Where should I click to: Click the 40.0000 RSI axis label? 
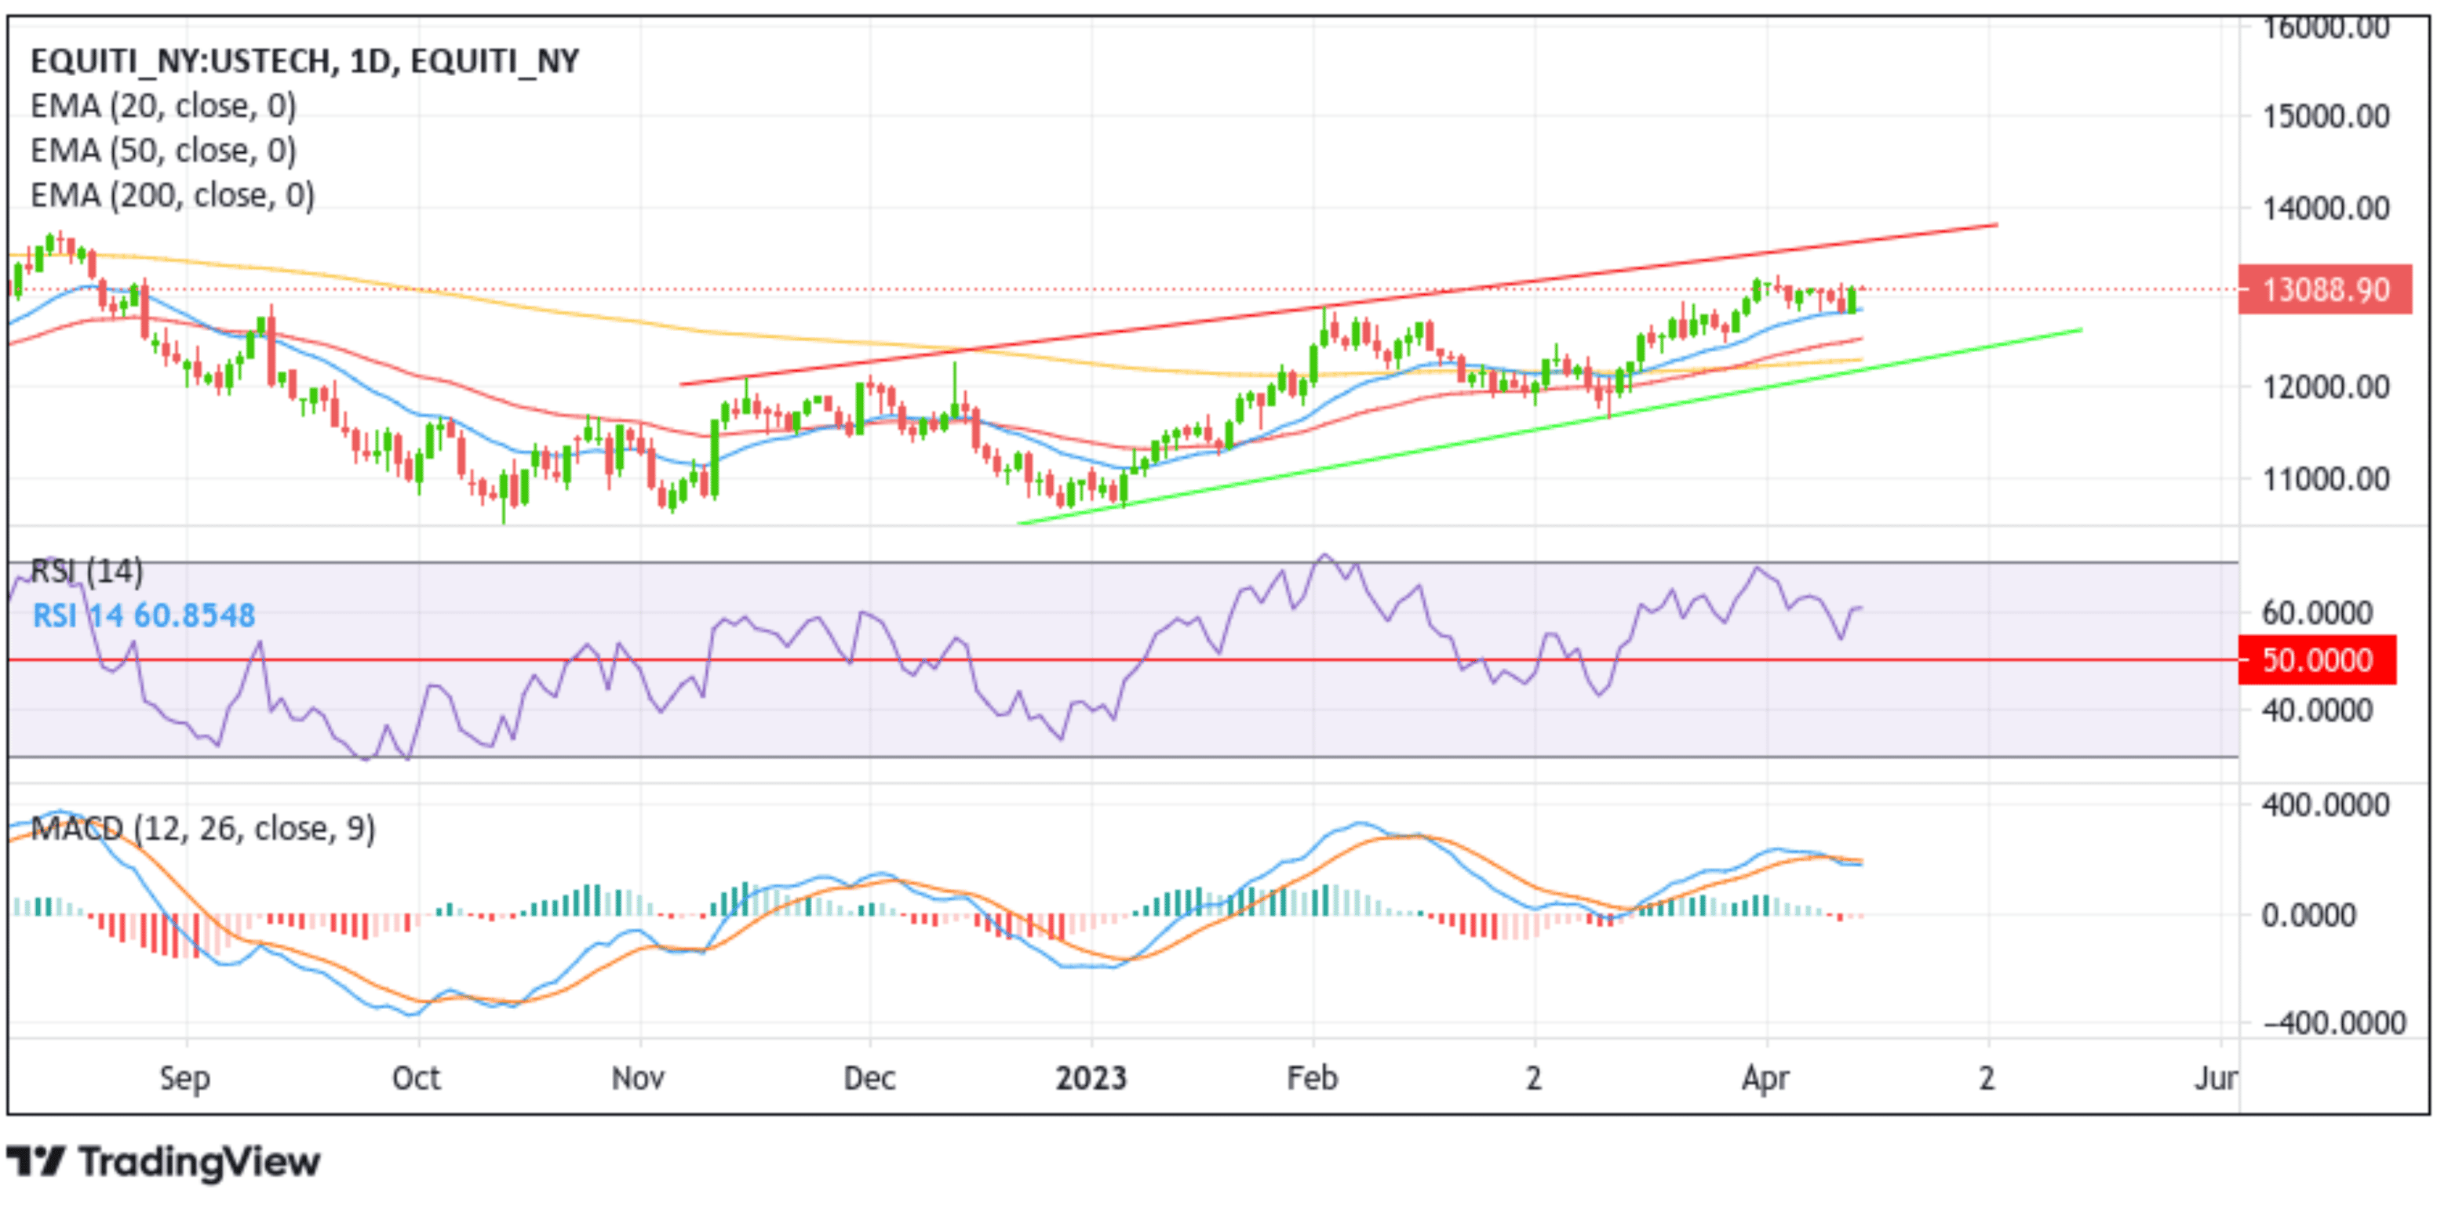pyautogui.click(x=2317, y=710)
